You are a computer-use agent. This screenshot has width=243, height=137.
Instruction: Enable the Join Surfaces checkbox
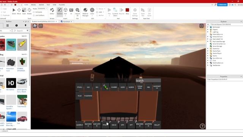click(34, 15)
